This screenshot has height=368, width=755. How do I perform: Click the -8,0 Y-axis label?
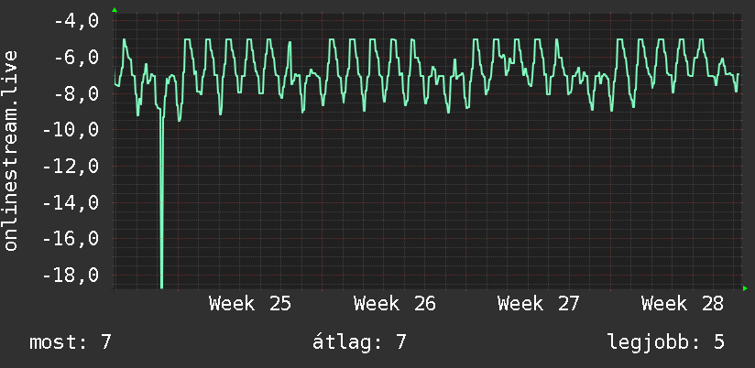coord(77,93)
